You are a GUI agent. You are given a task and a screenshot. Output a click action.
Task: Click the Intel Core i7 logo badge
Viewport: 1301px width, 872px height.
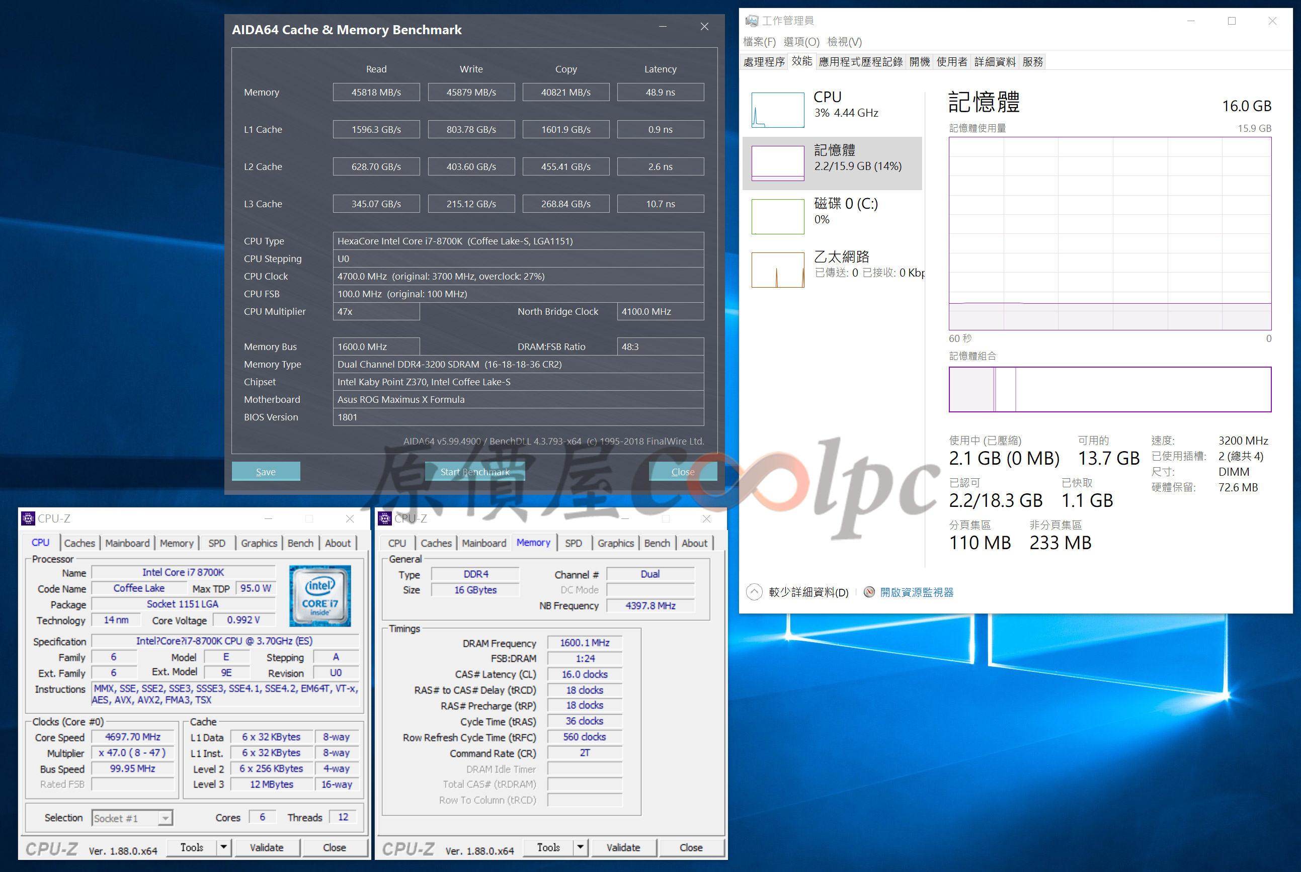(x=320, y=595)
